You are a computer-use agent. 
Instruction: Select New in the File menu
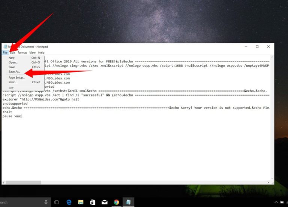tap(12, 58)
